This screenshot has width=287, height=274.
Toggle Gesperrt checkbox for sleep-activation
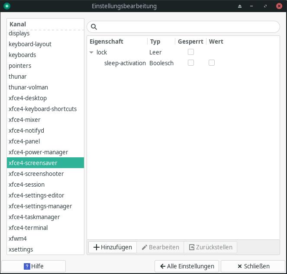point(191,63)
